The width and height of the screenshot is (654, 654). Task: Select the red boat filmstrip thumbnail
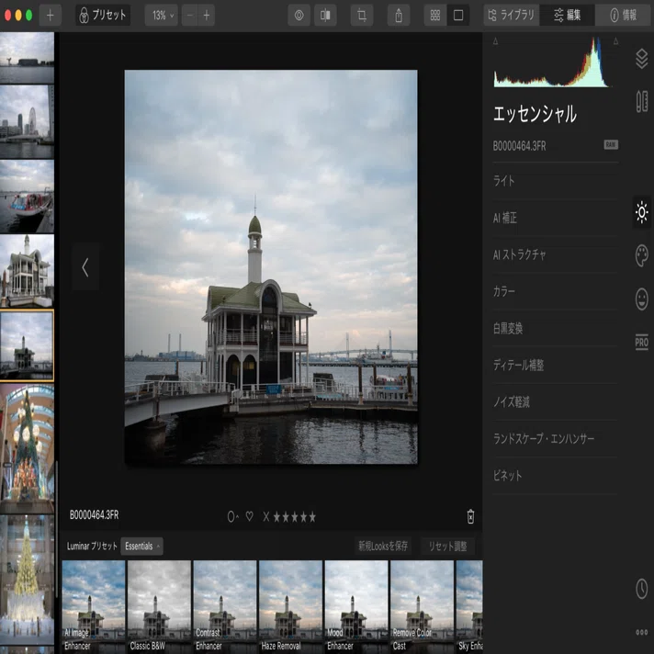click(27, 197)
